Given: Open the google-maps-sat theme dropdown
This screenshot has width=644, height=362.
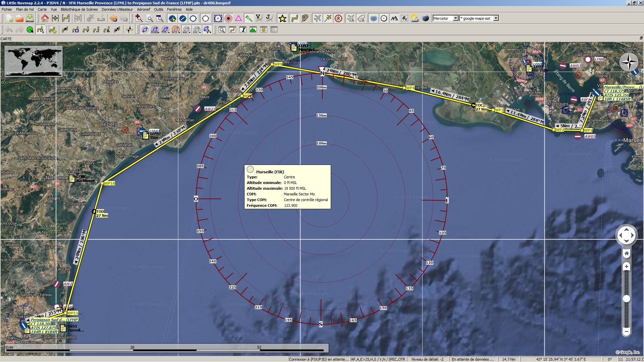Looking at the screenshot, I should click(479, 18).
